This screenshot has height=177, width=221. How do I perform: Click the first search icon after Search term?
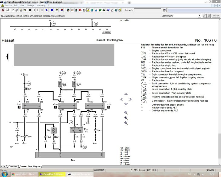click(204, 16)
